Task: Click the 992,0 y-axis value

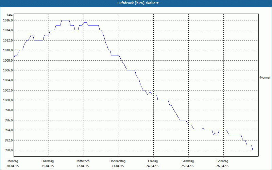Action: click(8, 140)
